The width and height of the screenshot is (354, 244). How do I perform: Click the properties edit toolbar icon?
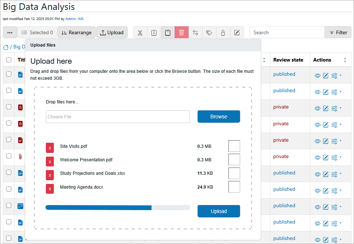point(237,32)
